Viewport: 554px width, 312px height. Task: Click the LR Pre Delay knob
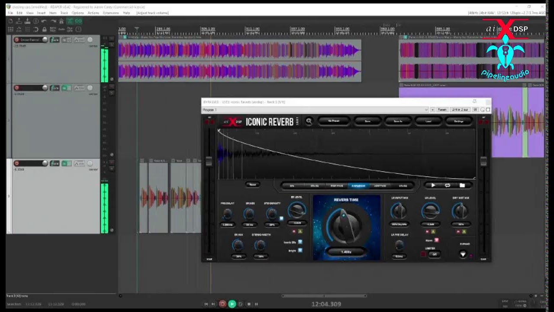(x=399, y=245)
